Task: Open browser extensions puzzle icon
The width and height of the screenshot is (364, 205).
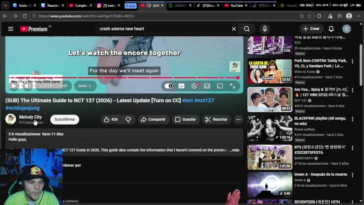Action: (319, 16)
